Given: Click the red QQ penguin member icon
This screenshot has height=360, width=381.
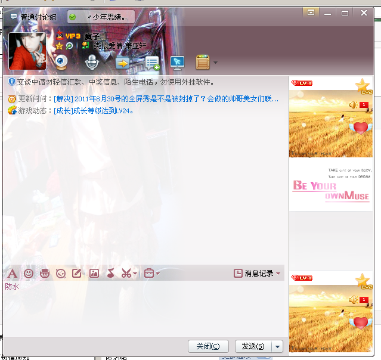Looking at the screenshot, I should click(60, 36).
